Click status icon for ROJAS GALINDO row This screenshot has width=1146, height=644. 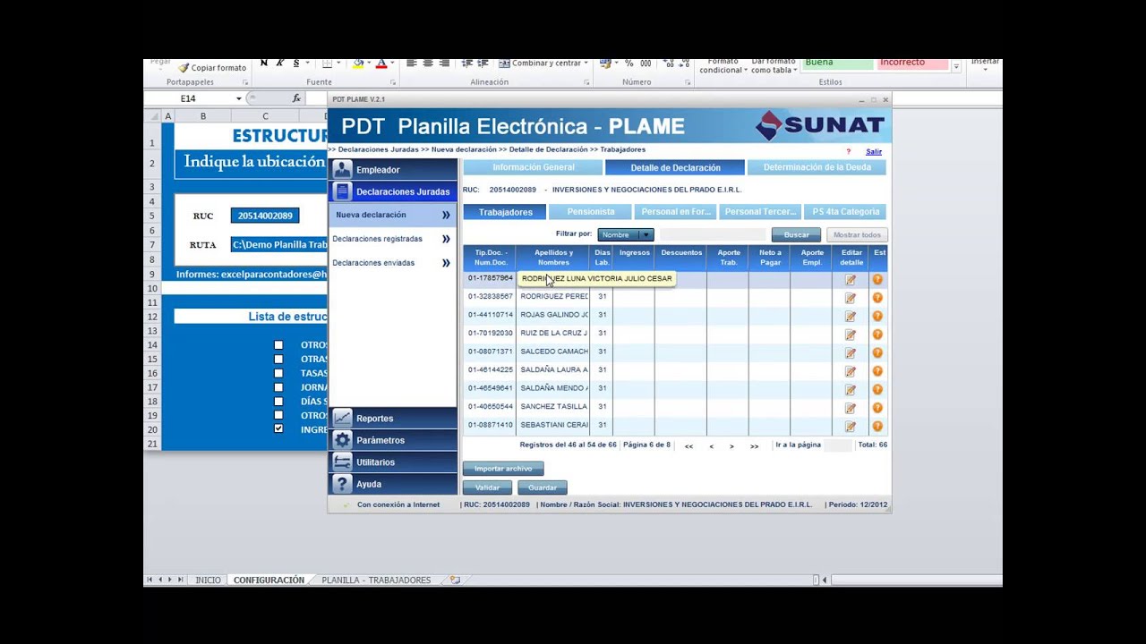877,317
